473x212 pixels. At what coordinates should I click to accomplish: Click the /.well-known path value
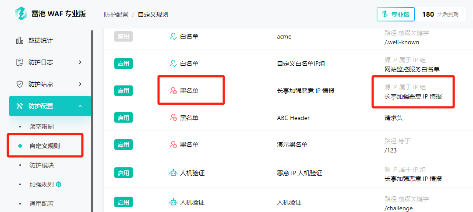point(402,42)
